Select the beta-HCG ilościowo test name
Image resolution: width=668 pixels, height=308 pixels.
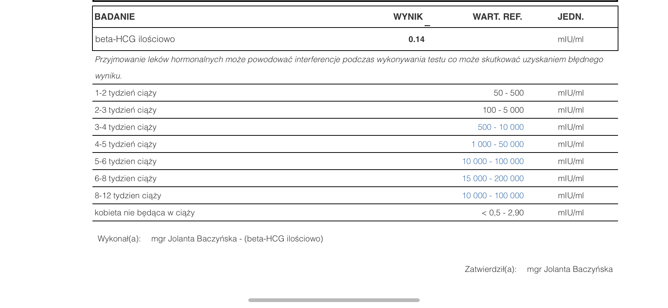click(x=135, y=39)
